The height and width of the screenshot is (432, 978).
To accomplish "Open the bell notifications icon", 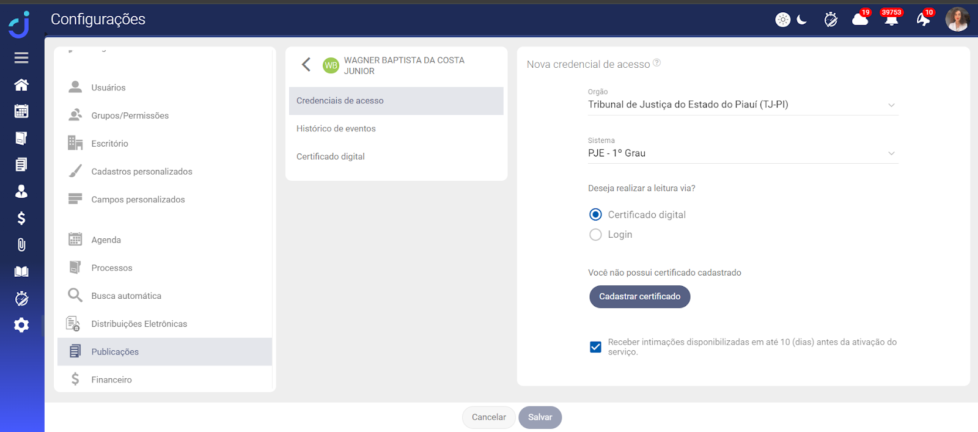I will [x=891, y=20].
